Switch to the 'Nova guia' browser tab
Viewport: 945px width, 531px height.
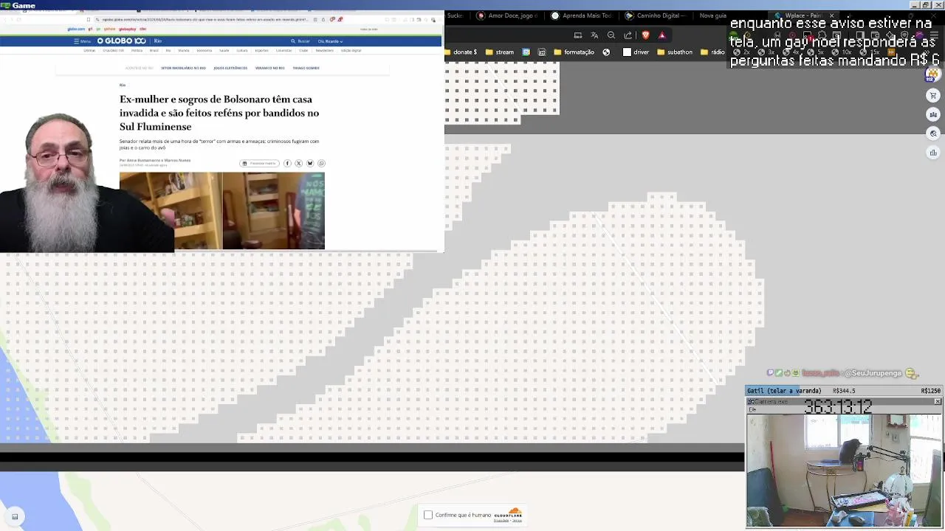[x=712, y=15]
